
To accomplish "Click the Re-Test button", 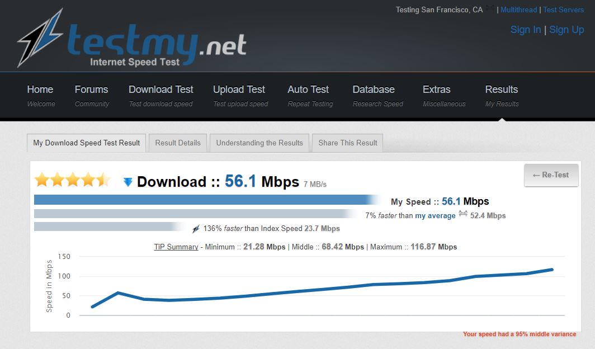I will coord(551,175).
